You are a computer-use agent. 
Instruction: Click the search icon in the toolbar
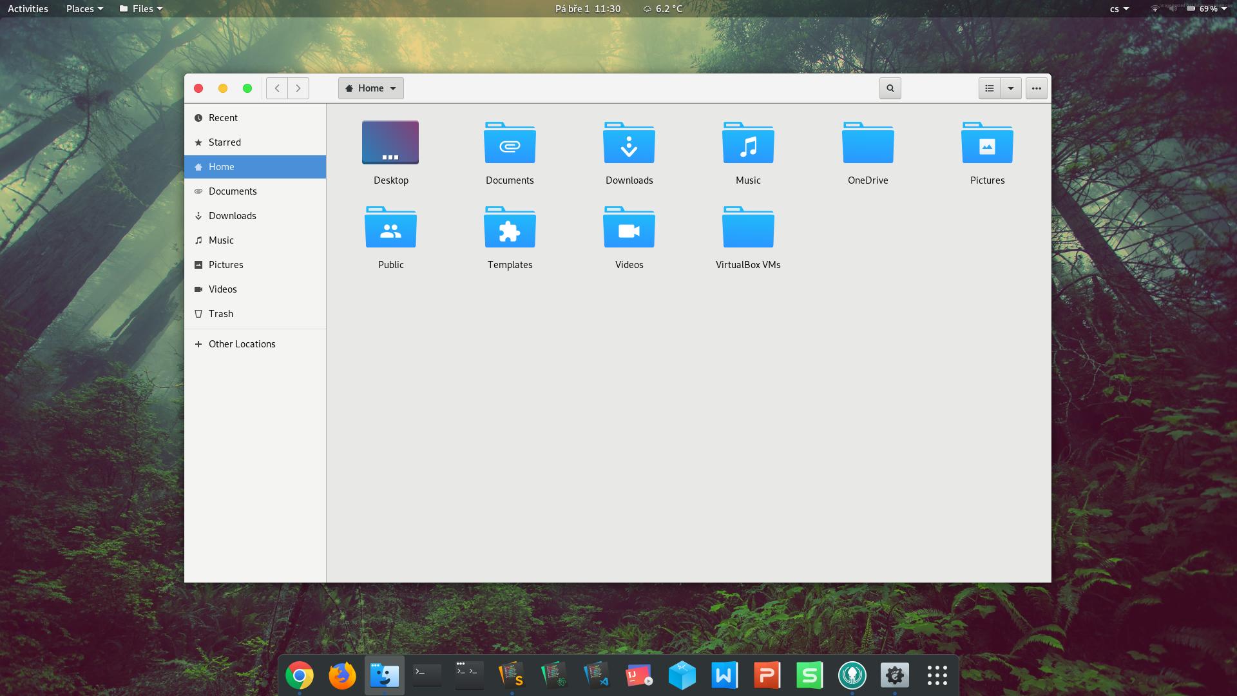(x=890, y=88)
